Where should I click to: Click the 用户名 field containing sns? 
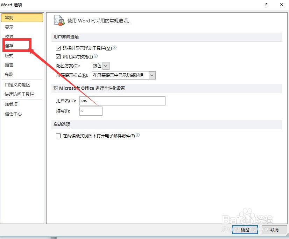pos(122,101)
